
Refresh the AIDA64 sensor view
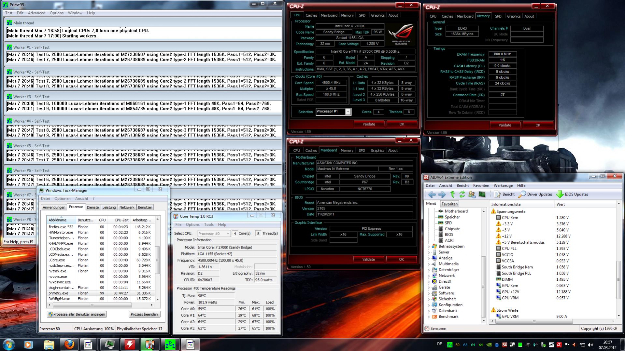click(x=462, y=195)
